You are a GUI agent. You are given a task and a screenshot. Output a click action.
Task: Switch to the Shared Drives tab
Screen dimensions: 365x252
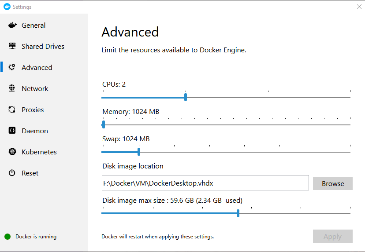point(43,46)
